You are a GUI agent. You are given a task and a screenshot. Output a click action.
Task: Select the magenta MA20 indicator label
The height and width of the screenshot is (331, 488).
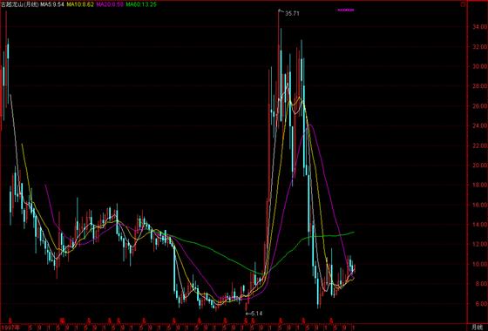110,4
